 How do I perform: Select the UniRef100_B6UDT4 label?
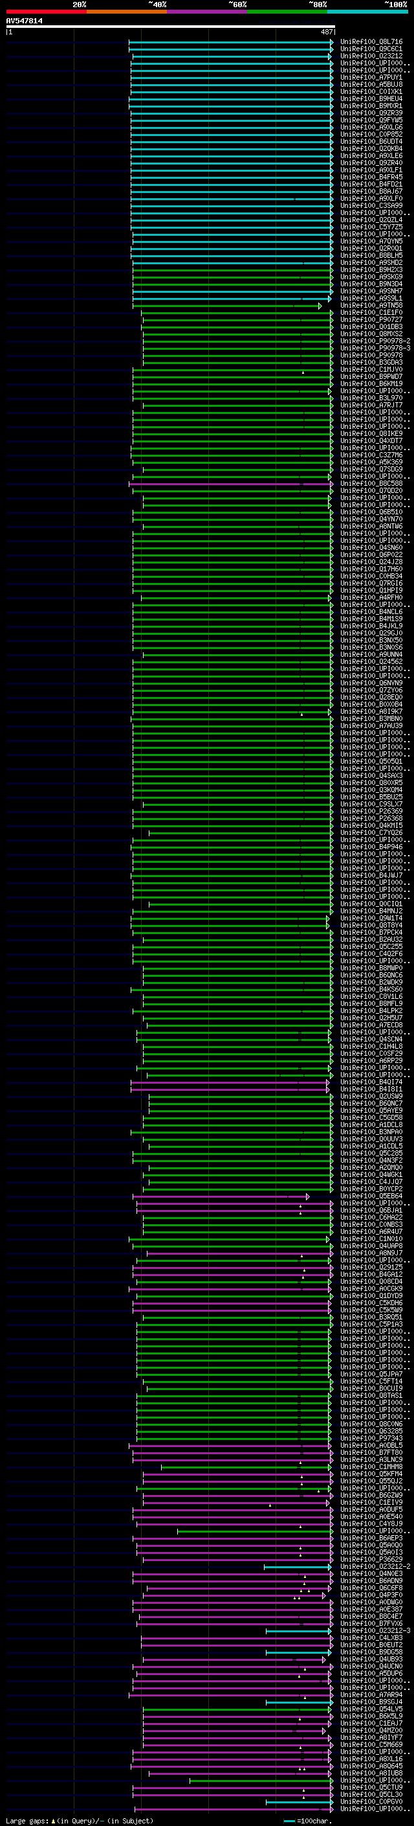(x=371, y=141)
